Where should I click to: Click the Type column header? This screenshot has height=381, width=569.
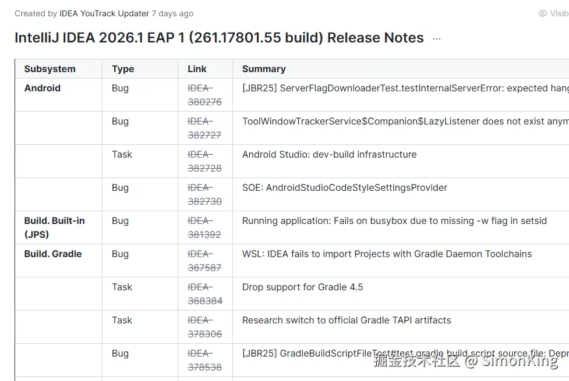coord(123,69)
